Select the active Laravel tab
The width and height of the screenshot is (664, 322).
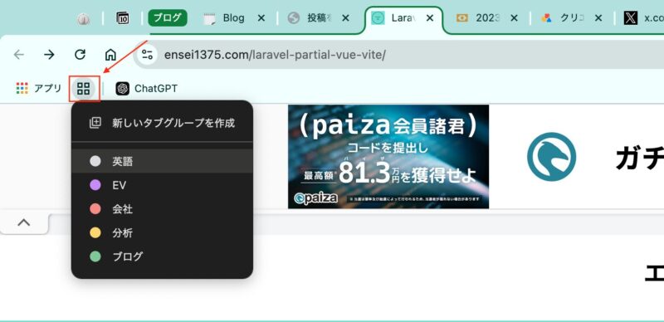403,18
